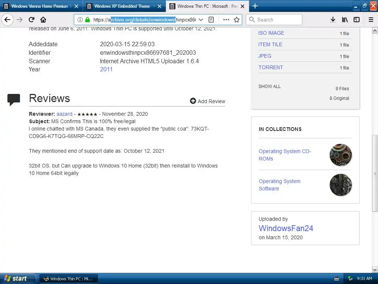Click the green secure connection padlock

point(87,20)
